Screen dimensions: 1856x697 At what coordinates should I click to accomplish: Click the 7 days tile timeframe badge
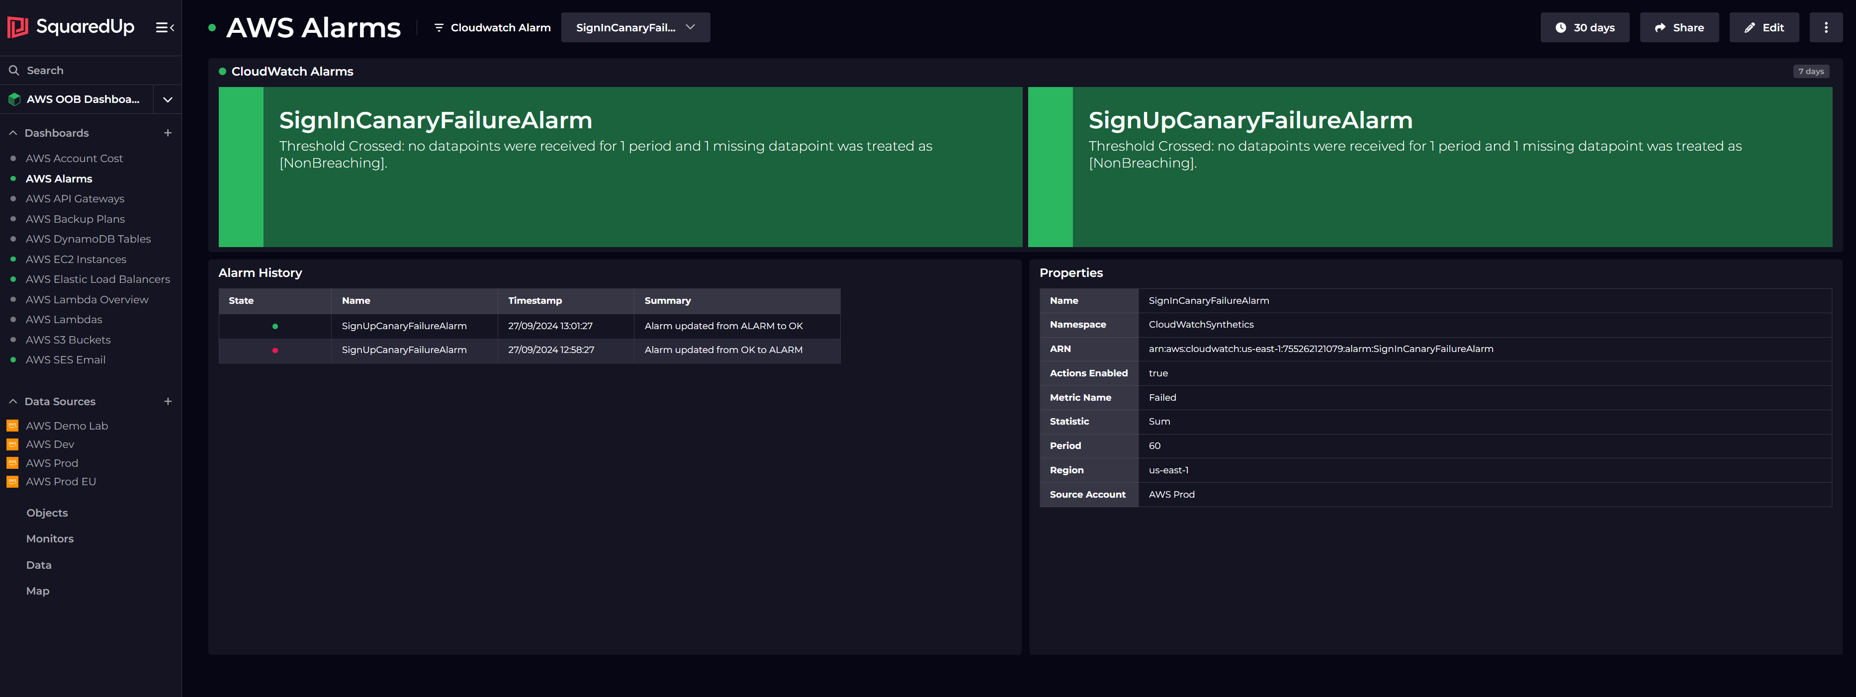(1811, 72)
